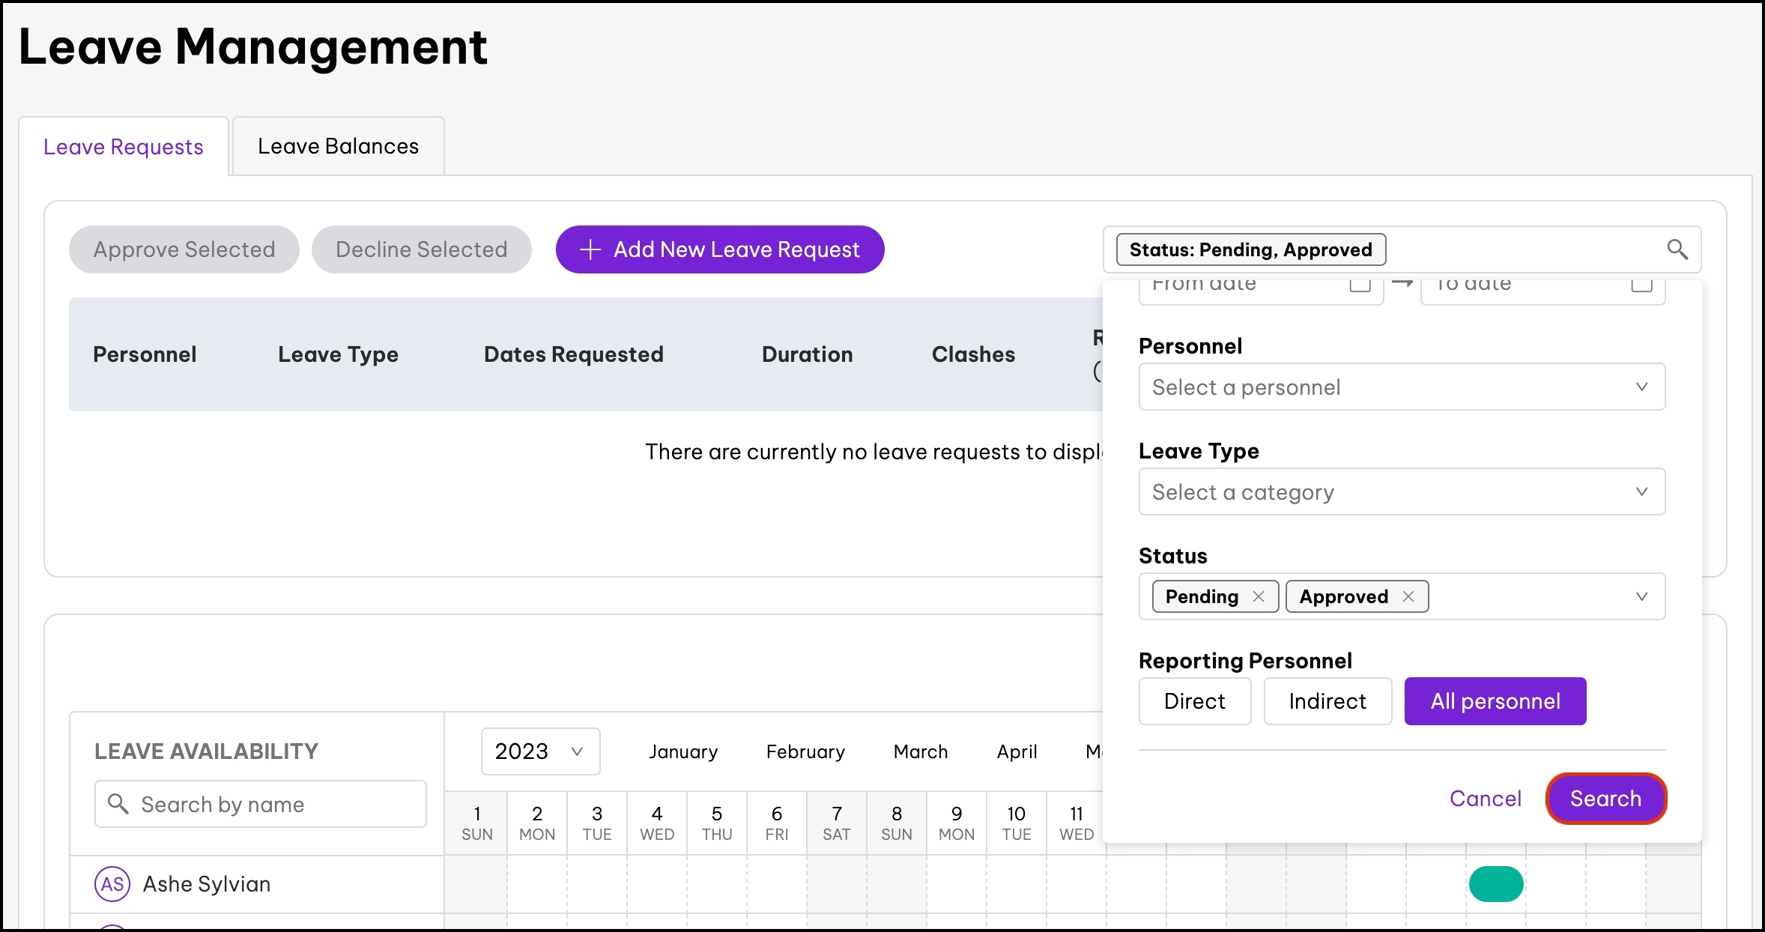Click the magnifier icon in status filter bar
Screen dimensions: 1765x932
point(1677,249)
